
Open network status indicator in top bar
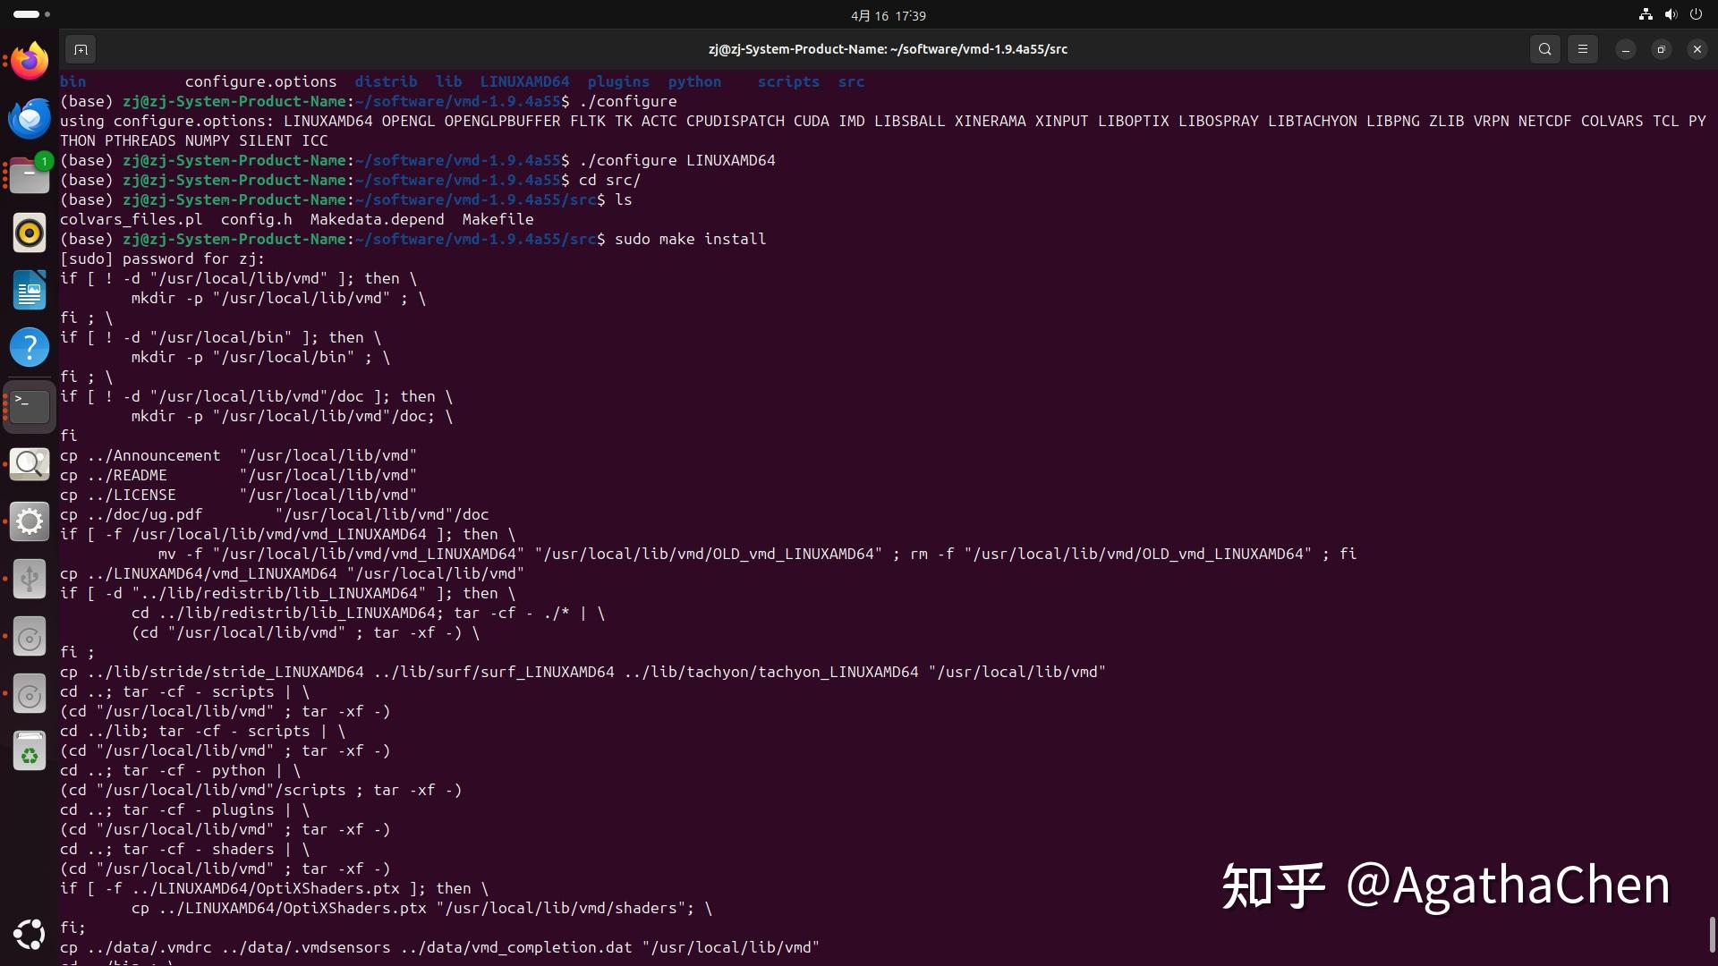click(x=1645, y=14)
